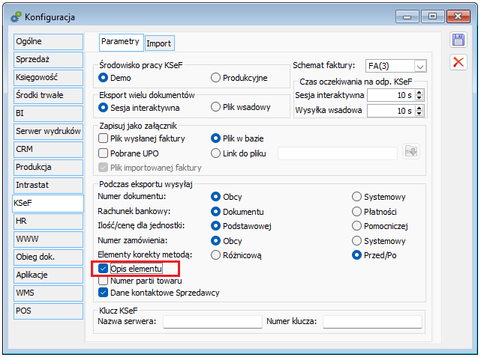Viewport: 481px width, 357px height.
Task: Select Różnicową correction method
Action: click(x=215, y=255)
